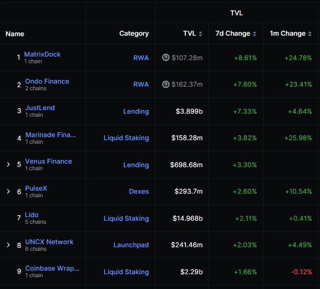The width and height of the screenshot is (320, 289).
Task: Click the +23.41% 1m change value
Action: pos(299,85)
